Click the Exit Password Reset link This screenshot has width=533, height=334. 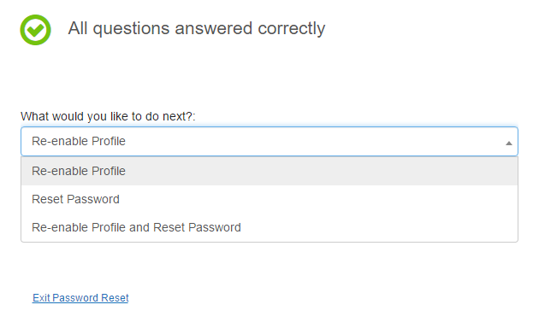tap(80, 297)
